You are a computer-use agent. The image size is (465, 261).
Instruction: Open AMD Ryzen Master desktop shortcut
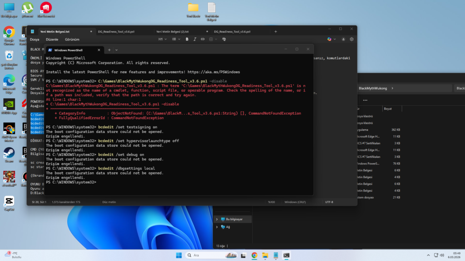point(9,132)
